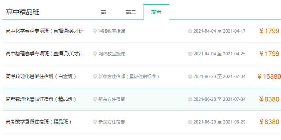
Task: Click the ￥15880 price
Action: tap(269, 77)
